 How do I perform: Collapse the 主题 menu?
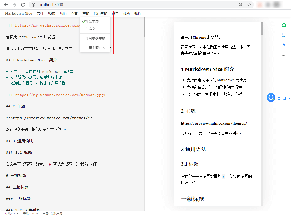pyautogui.click(x=86, y=13)
